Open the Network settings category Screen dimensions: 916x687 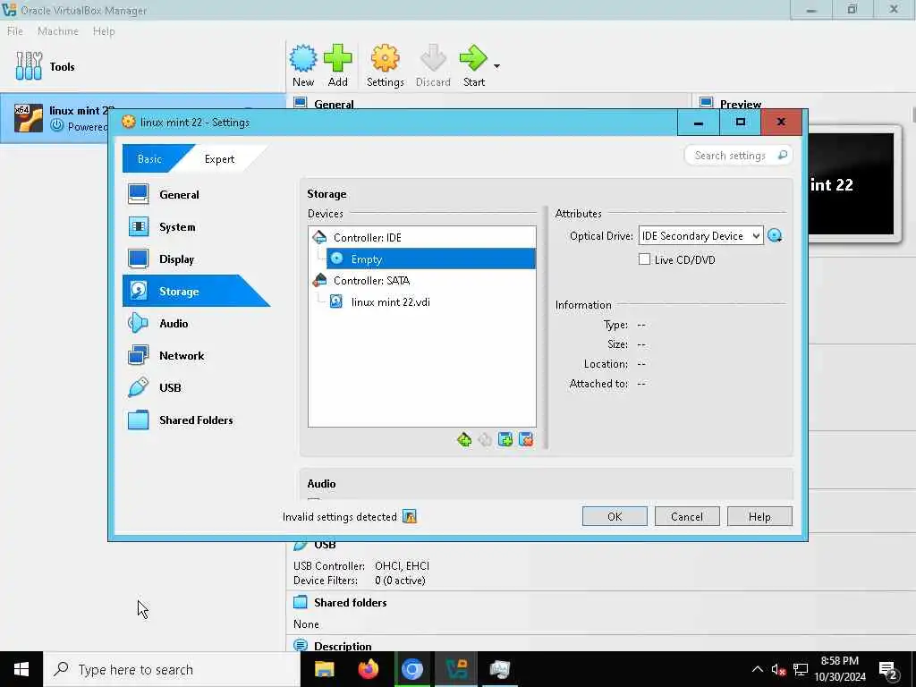pos(196,355)
